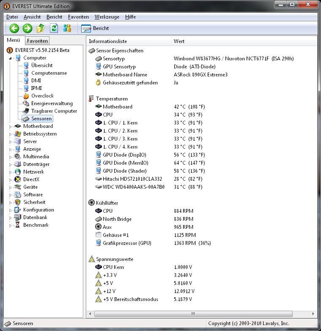Viewport: 321px width, 331px height.
Task: Go up one level with folder-arrow icon
Action: (x=41, y=28)
